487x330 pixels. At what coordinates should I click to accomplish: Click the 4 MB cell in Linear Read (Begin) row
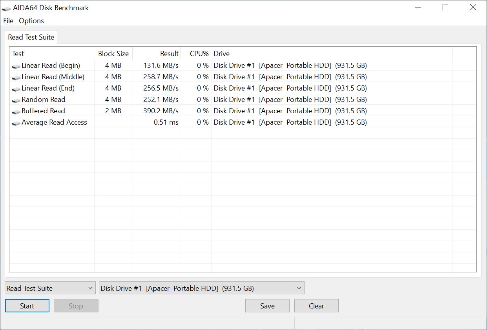(x=113, y=65)
